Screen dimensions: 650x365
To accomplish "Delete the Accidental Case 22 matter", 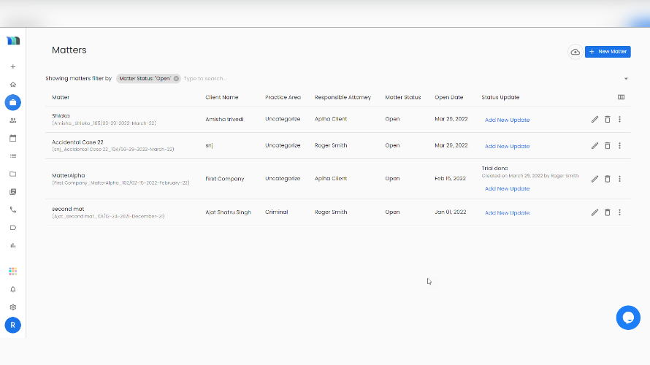I will coord(607,146).
